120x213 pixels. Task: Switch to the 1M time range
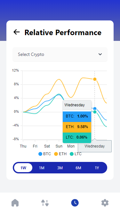[42, 168]
